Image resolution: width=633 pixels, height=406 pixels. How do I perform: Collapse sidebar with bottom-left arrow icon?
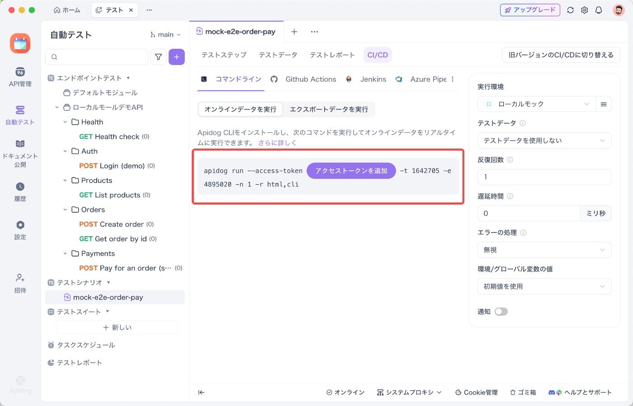click(x=202, y=392)
